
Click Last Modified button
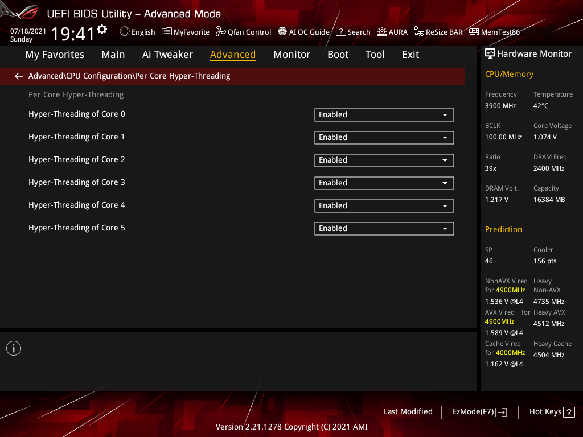(x=408, y=411)
